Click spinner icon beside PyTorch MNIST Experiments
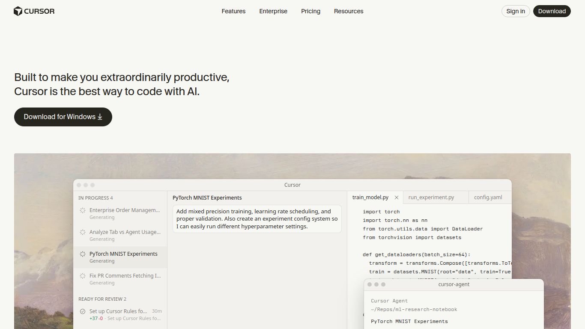The height and width of the screenshot is (329, 585). pos(83,254)
